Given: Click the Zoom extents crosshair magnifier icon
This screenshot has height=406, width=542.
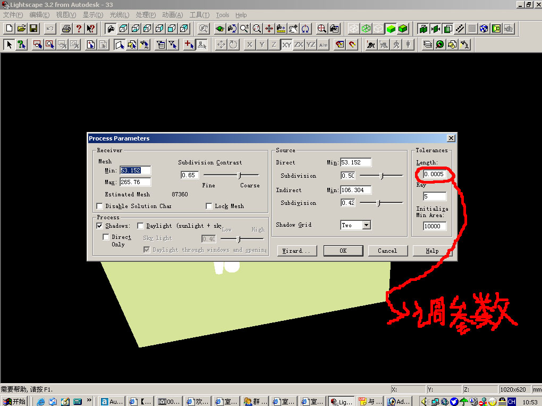Looking at the screenshot, I should point(322,28).
